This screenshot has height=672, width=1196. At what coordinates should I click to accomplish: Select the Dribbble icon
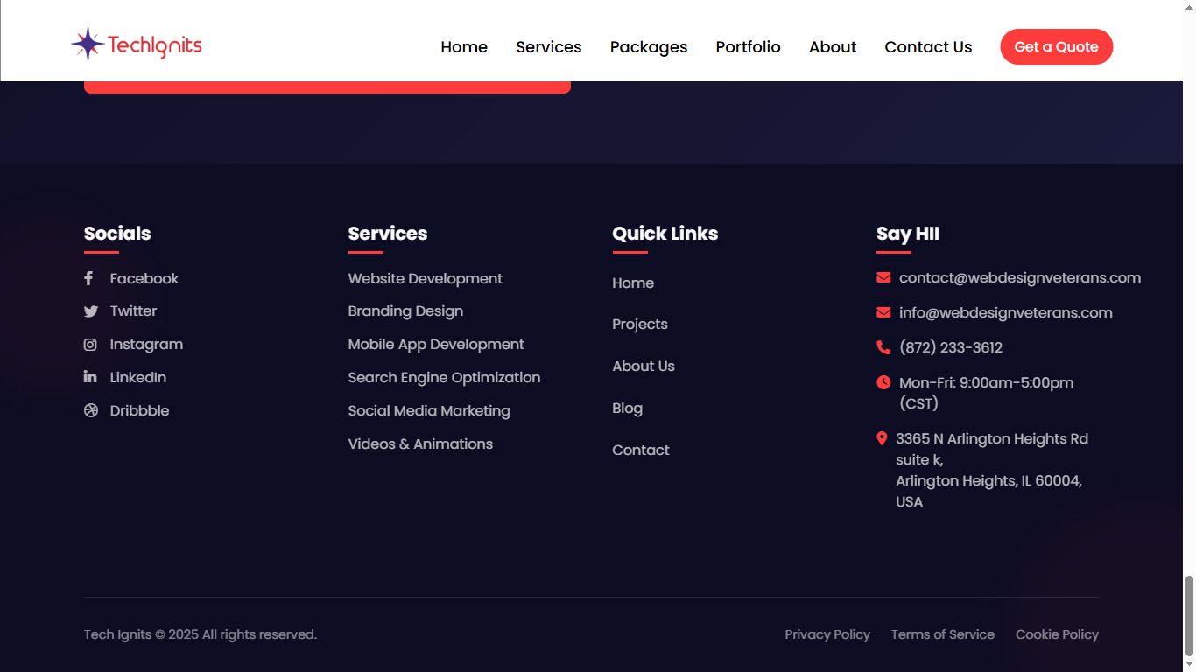tap(90, 410)
